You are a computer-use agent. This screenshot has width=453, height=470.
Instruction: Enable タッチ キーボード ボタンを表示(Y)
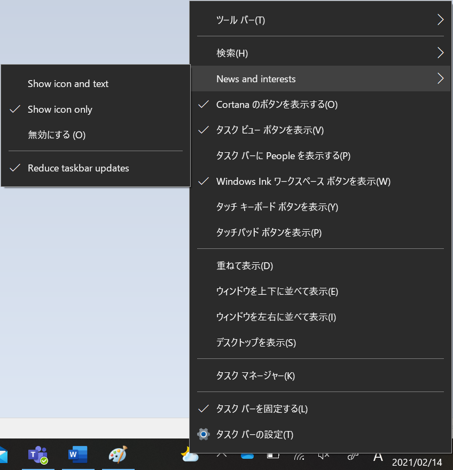[x=321, y=207]
